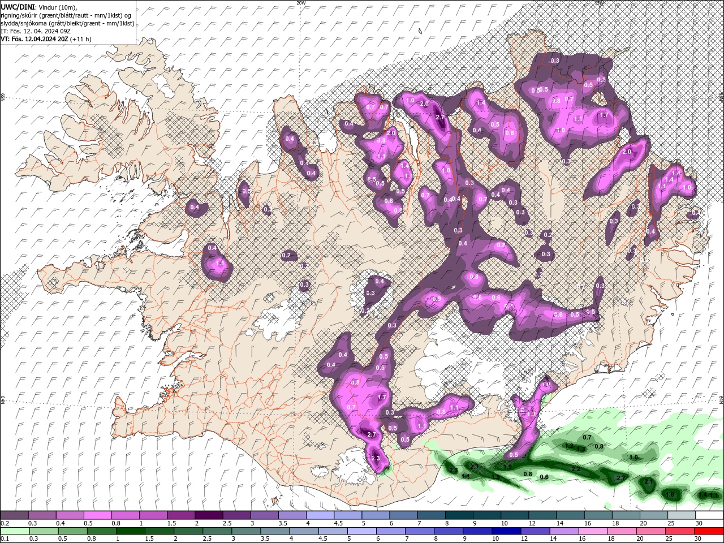Image resolution: width=724 pixels, height=543 pixels.
Task: Pick rain scale swatch between 4.5 and 5
Action: tap(332, 531)
